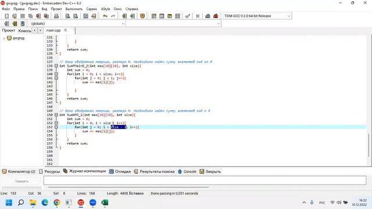Screen dimensions: 372x209
Task: Collapse the fold marker at line 150
Action: point(56,115)
